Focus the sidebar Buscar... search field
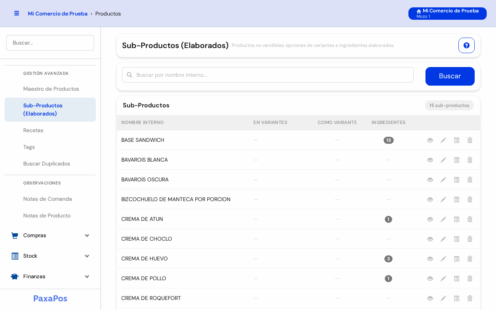The width and height of the screenshot is (496, 310). point(50,43)
